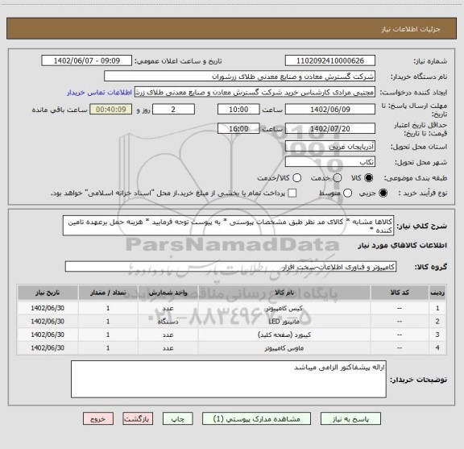Click the چاپ print button
Viewport: 464px width, 449px height.
pos(178,419)
